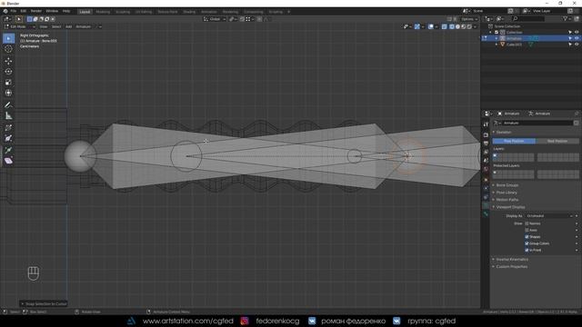Viewport: 582px width, 327px height.
Task: Enable the Names checkbox
Action: (x=527, y=223)
